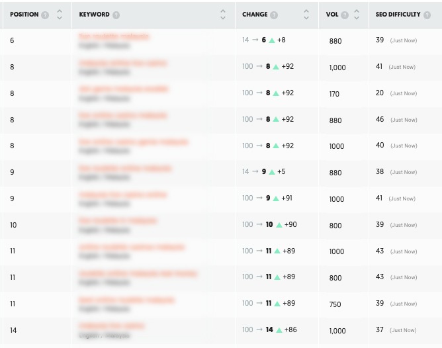Screen dimensions: 442x348
Task: Click the green up triangle in the +90 row
Action: (x=279, y=225)
